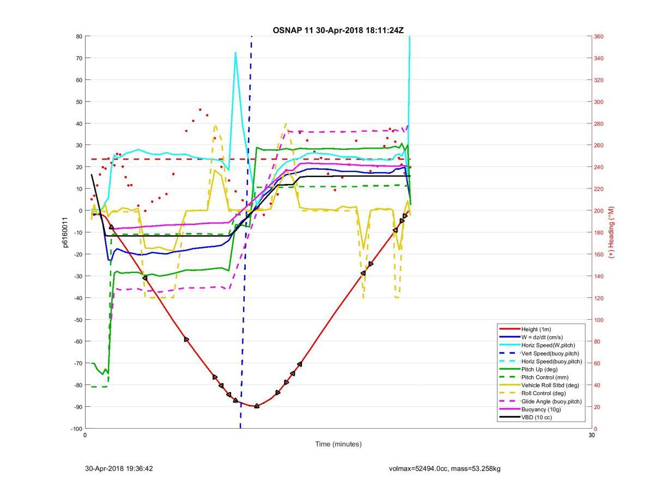Click the triangle marker at dive bottom
Viewport: 654px width, 482px height.
coord(257,406)
